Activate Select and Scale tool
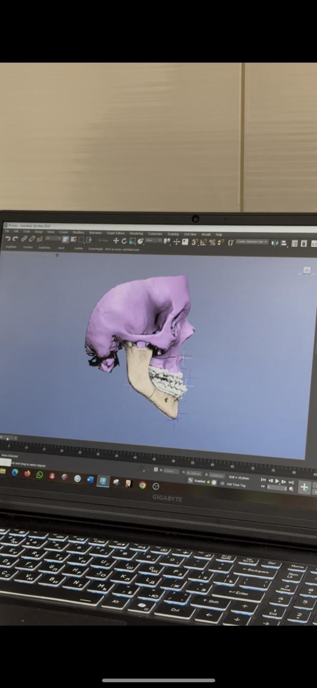This screenshot has height=688, width=317. coord(132,241)
